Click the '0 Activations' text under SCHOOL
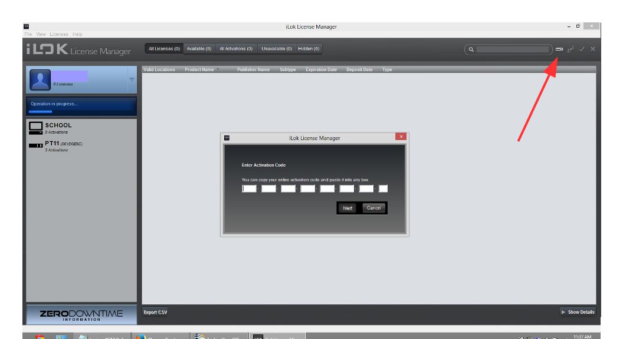This screenshot has height=339, width=623. [56, 132]
